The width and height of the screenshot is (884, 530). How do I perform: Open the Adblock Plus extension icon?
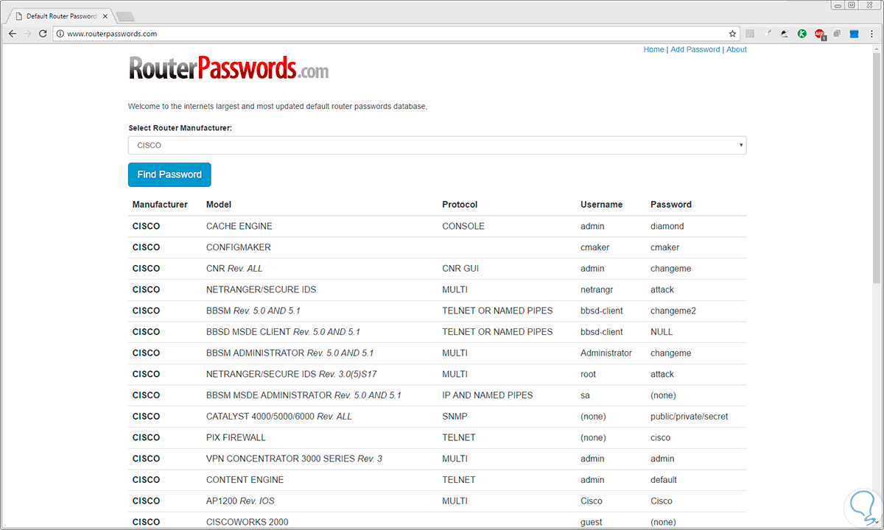[x=820, y=34]
